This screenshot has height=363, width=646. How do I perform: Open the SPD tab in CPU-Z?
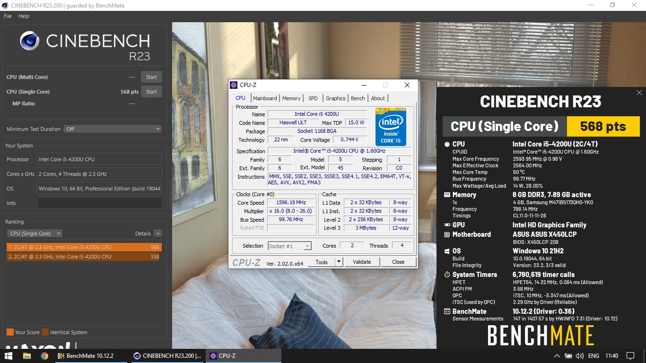coord(313,98)
